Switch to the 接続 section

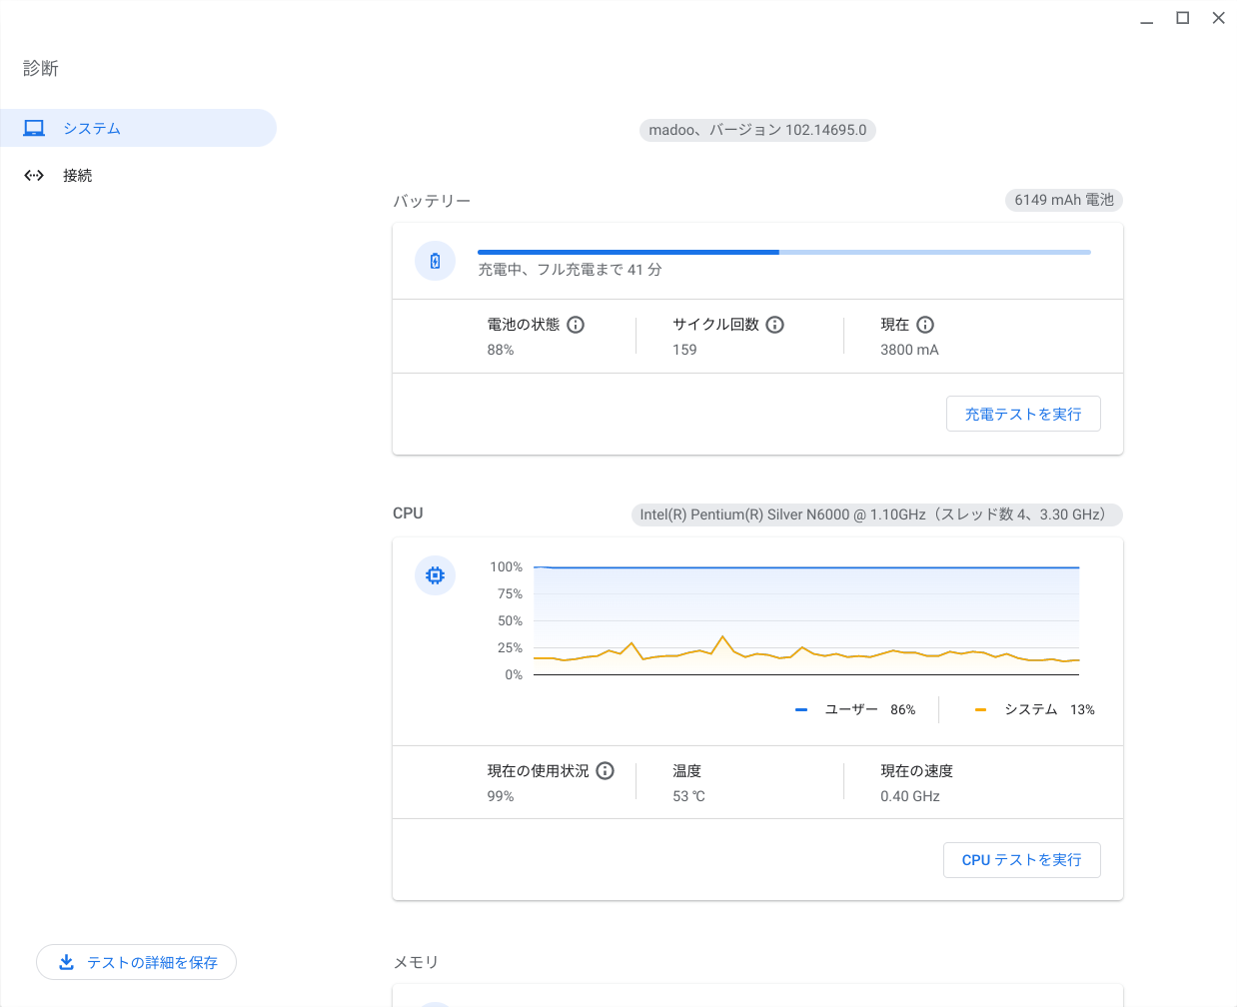(x=138, y=175)
